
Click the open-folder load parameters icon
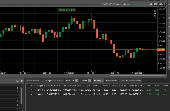pos(18,81)
